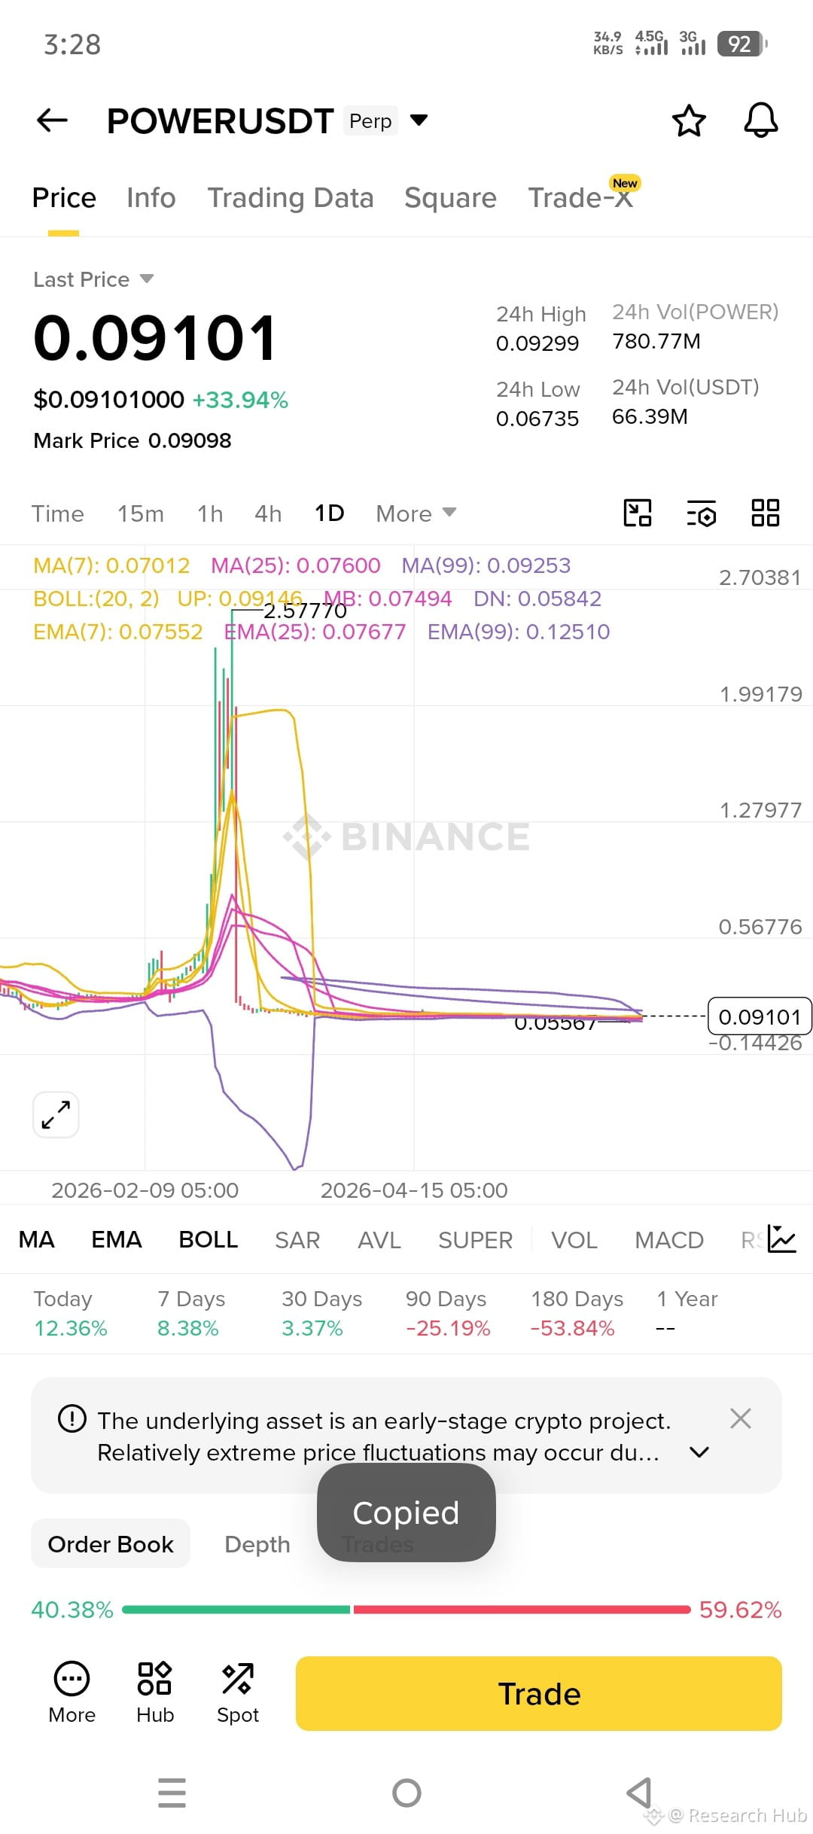Open chart drawing tools icon

click(x=638, y=513)
